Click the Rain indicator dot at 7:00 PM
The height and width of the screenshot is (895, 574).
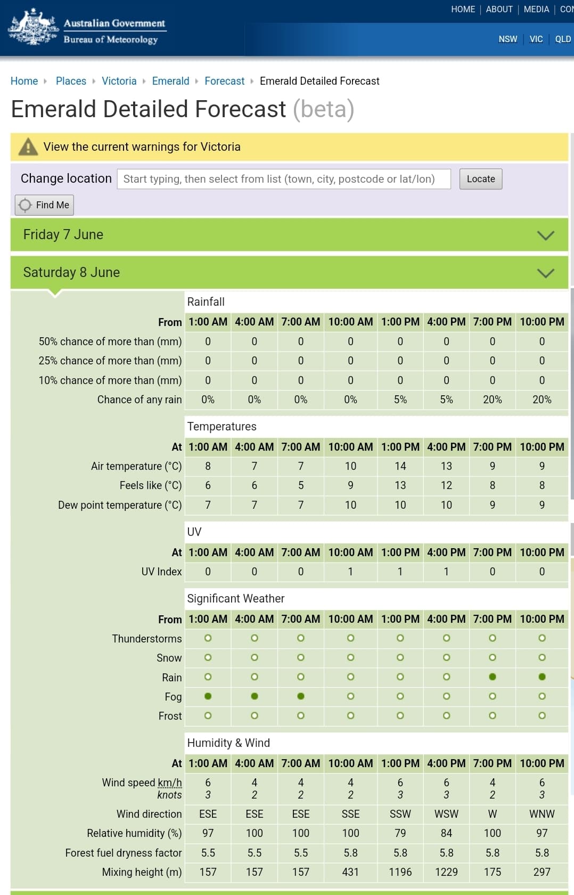493,677
